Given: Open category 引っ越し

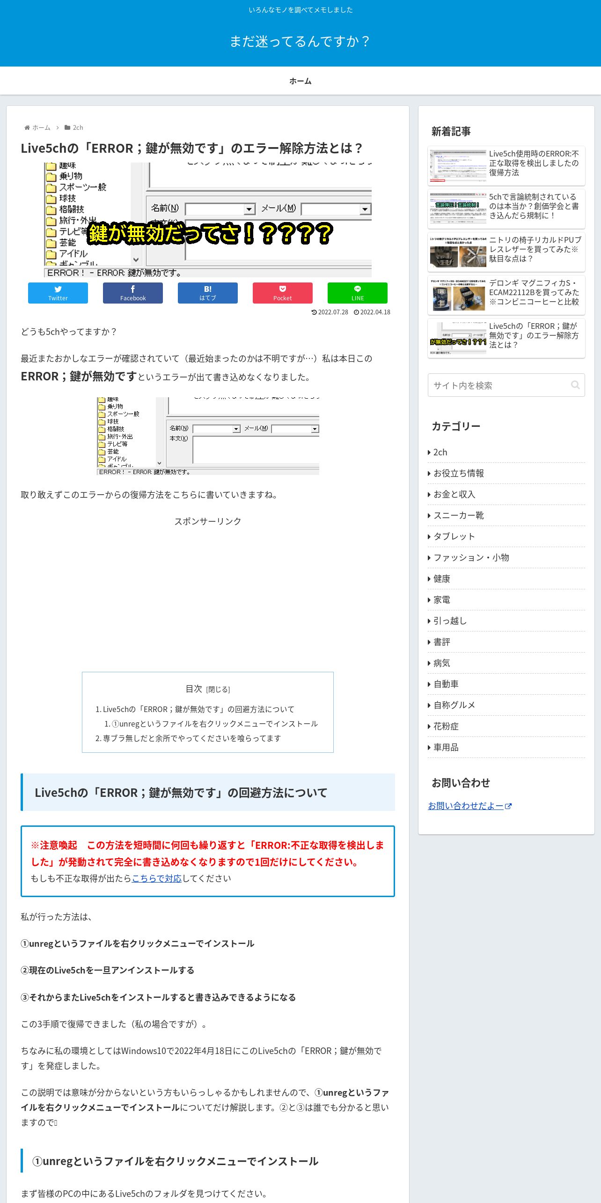Looking at the screenshot, I should (x=506, y=621).
